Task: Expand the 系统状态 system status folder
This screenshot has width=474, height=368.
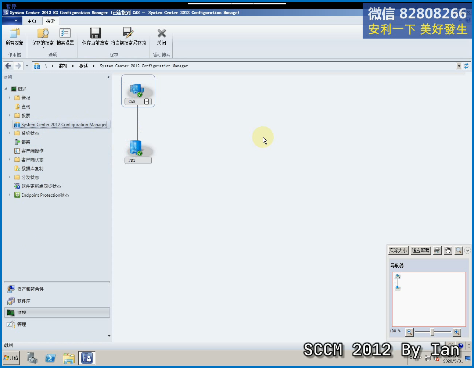Action: (10, 133)
